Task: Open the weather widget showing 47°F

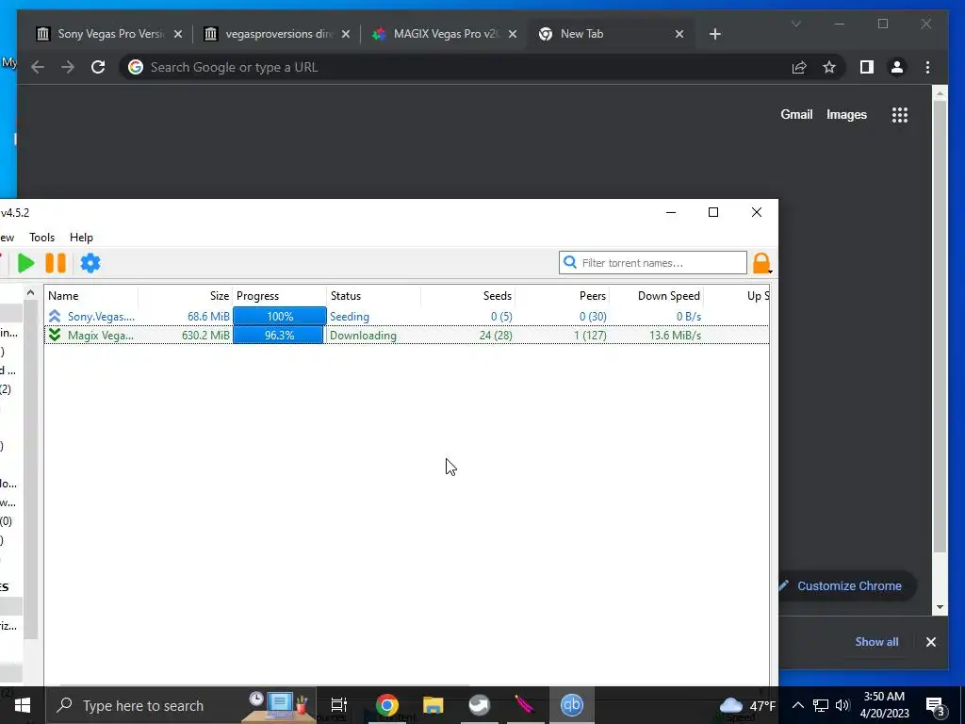Action: pos(747,705)
